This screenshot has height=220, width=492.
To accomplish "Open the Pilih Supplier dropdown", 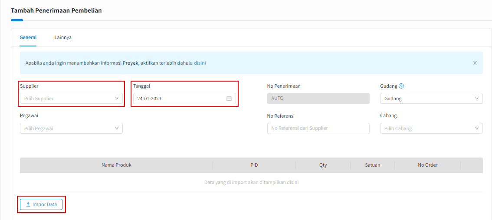I will [71, 99].
